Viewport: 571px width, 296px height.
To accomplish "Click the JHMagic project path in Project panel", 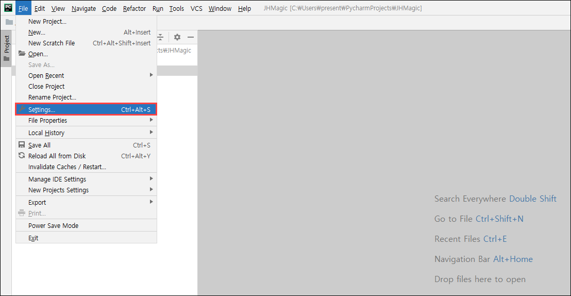I will coord(175,51).
